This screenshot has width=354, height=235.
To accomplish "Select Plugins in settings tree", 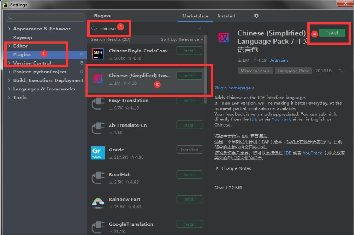I will tap(22, 55).
